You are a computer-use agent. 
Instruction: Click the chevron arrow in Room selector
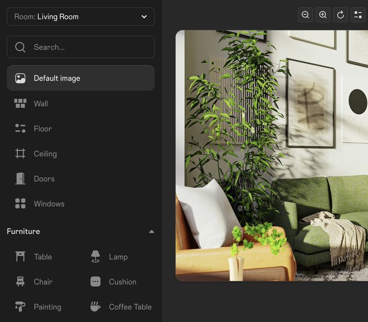(x=144, y=17)
